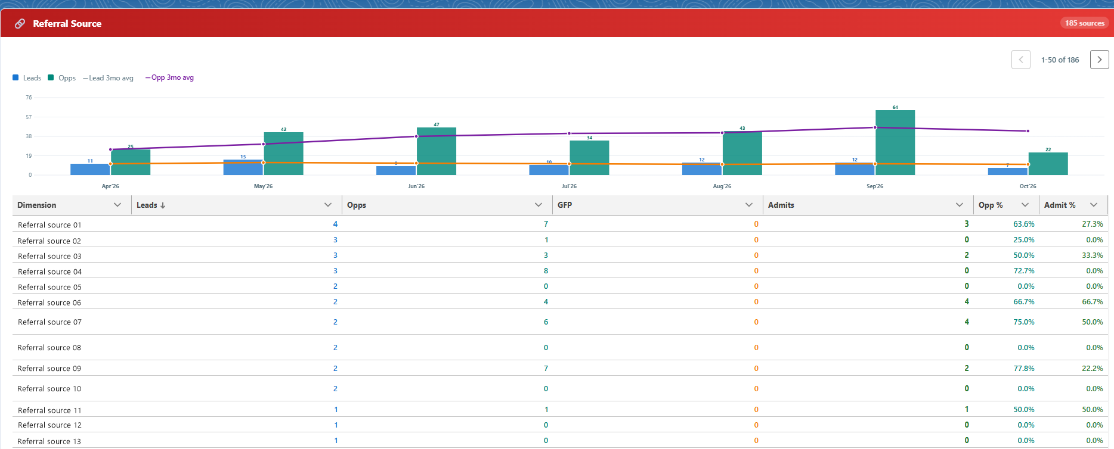
Task: Open the GFP column dropdown chevron
Action: (749, 205)
